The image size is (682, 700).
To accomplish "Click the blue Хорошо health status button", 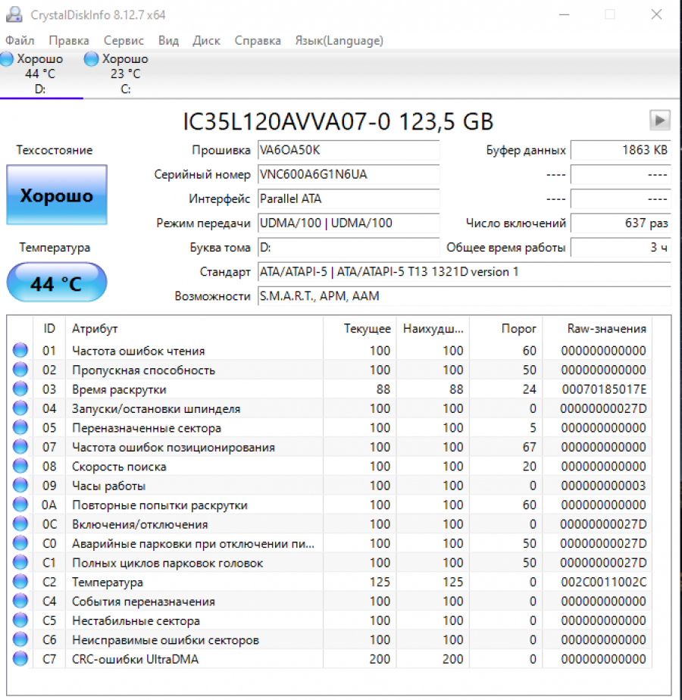I will 57,195.
